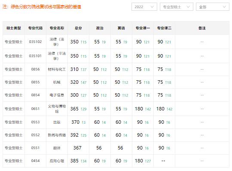Click 政治 score 56 in 翻译 row
The image size is (232, 171).
(x=99, y=148)
